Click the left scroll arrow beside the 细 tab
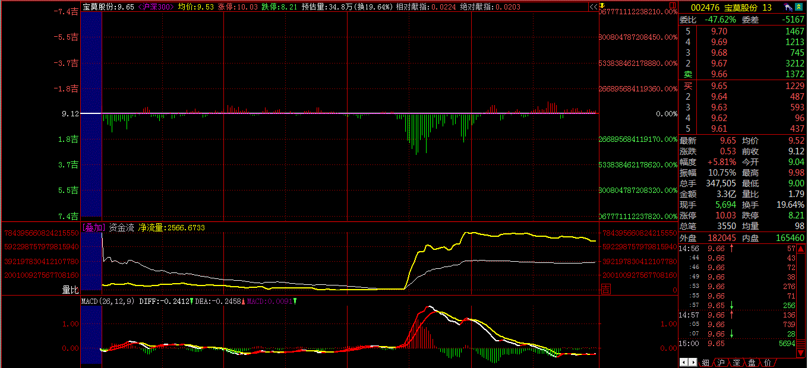Viewport: 808px width, 368px height. click(x=684, y=362)
